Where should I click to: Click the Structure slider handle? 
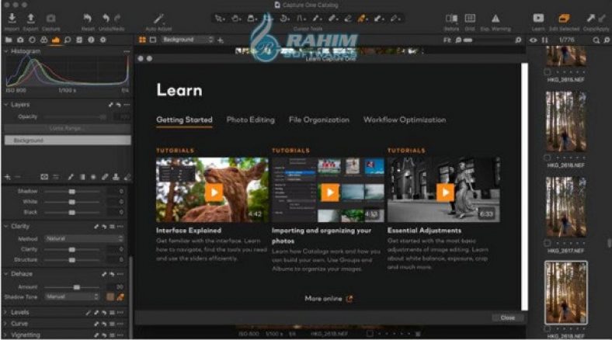(x=71, y=260)
